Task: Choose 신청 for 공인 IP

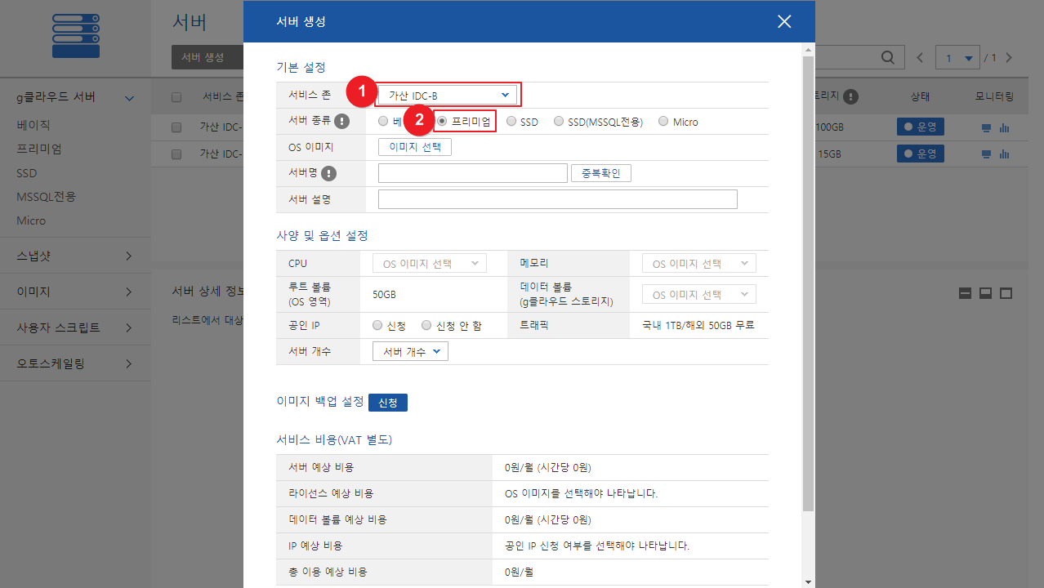Action: tap(377, 325)
